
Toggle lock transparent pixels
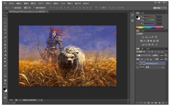pos(142,59)
